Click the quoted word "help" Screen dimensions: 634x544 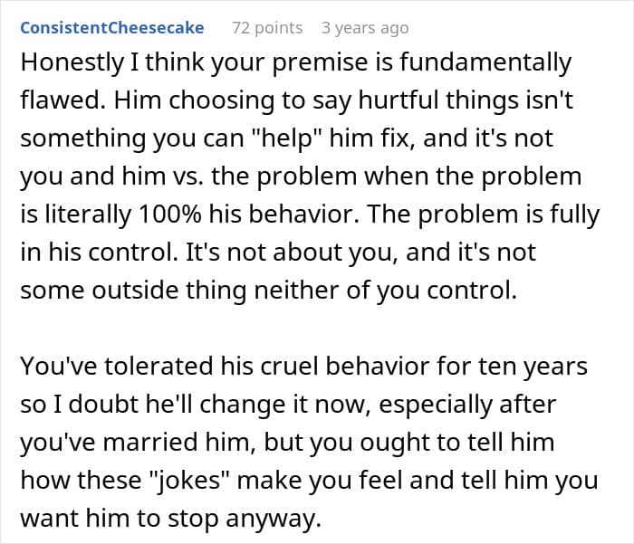pos(286,138)
